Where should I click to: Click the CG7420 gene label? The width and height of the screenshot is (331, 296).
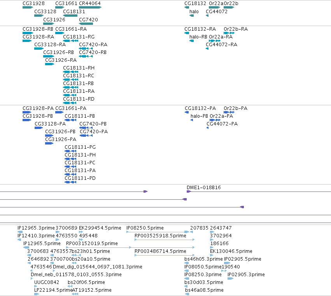point(88,19)
